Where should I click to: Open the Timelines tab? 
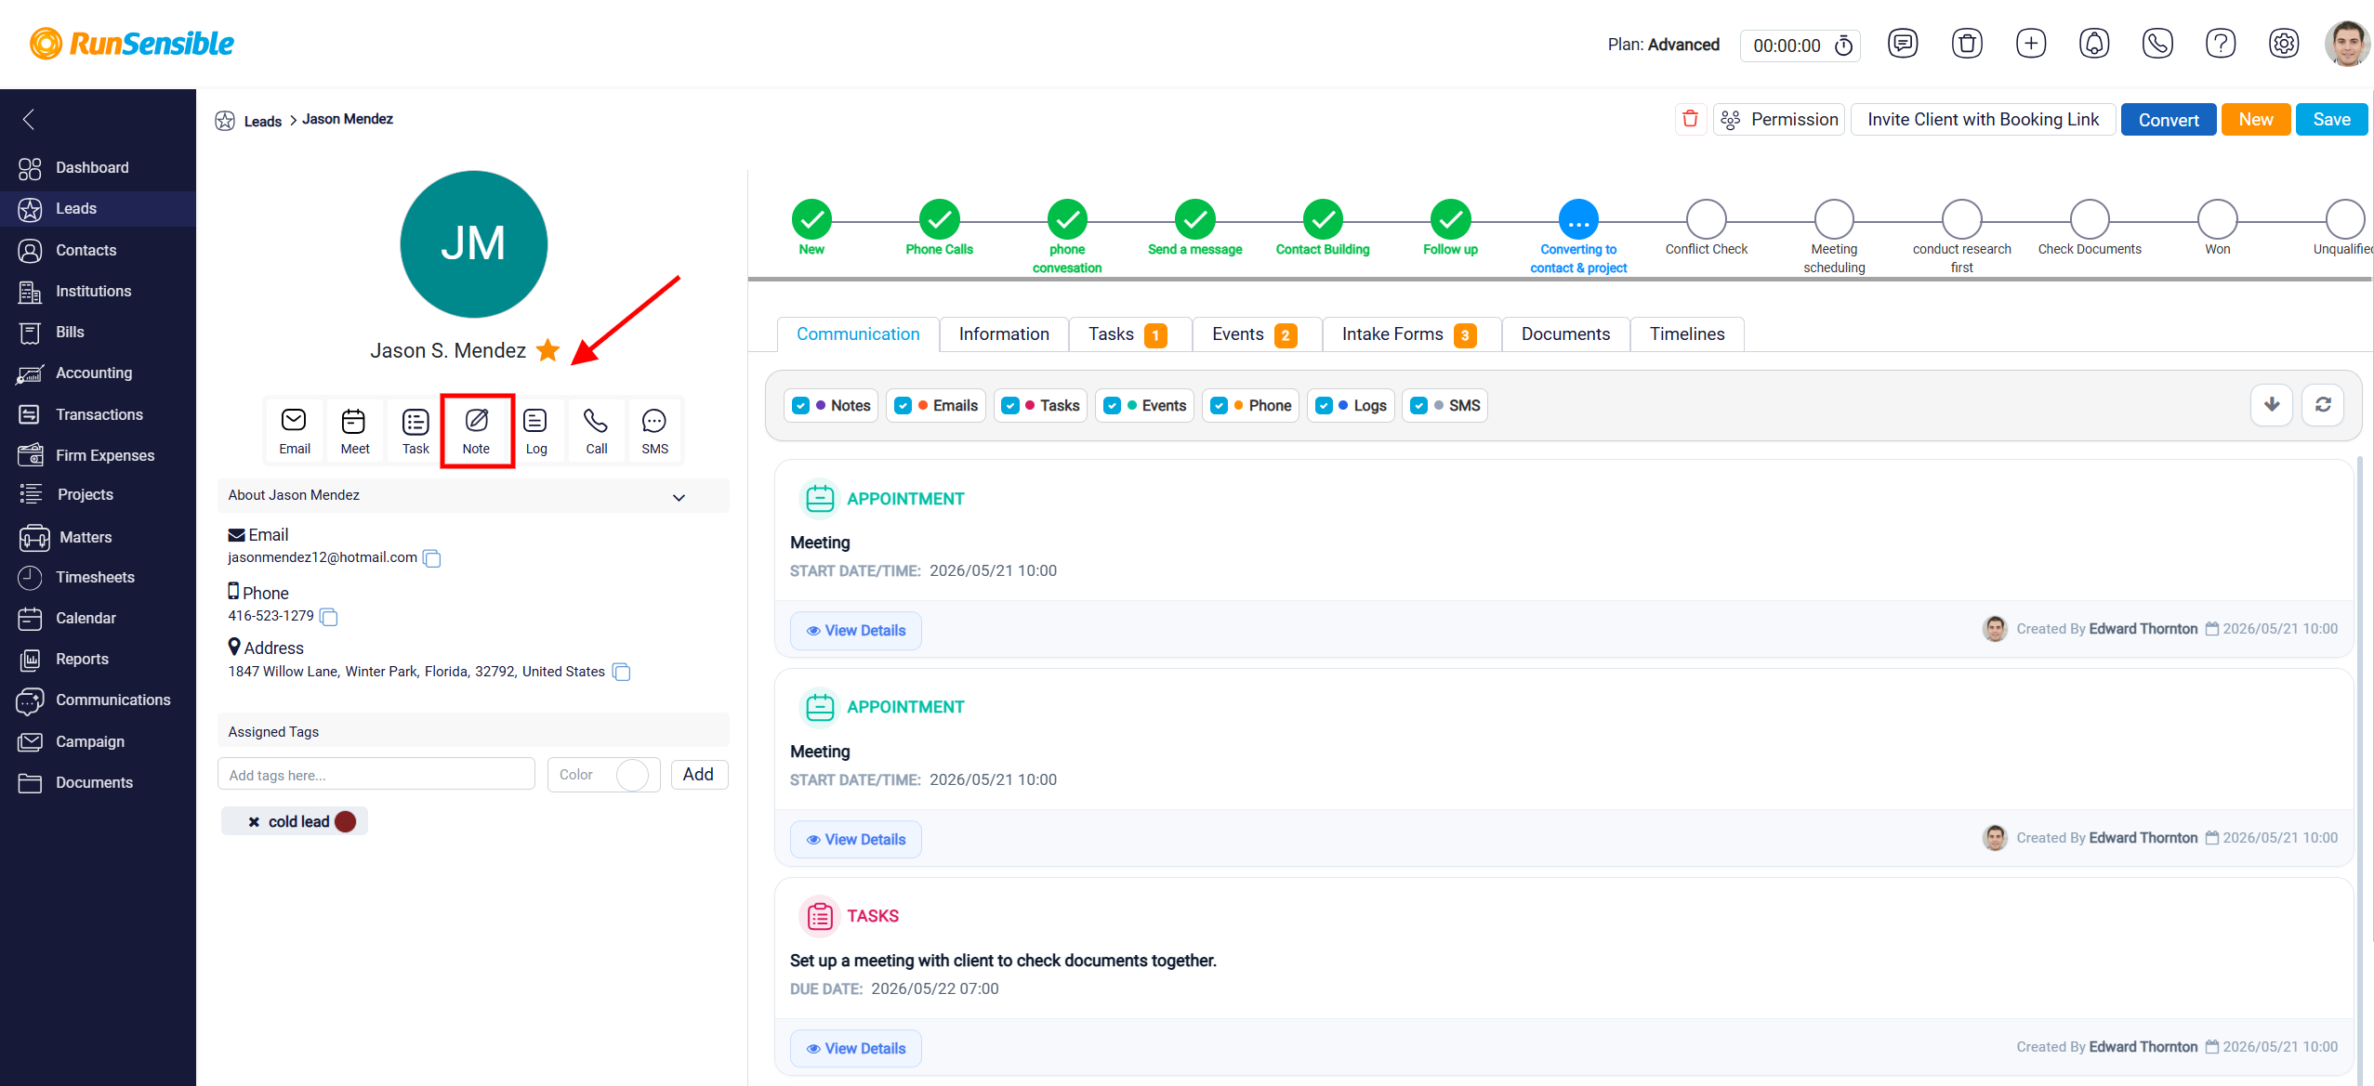[x=1686, y=334]
